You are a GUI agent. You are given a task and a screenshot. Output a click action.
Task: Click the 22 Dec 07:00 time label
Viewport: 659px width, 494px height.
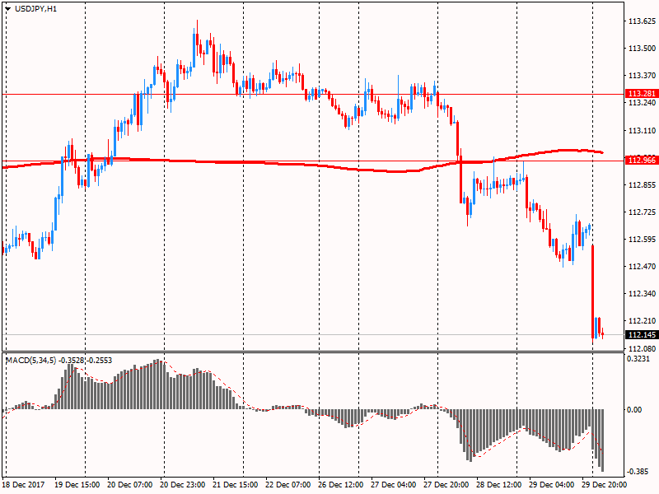pos(287,485)
